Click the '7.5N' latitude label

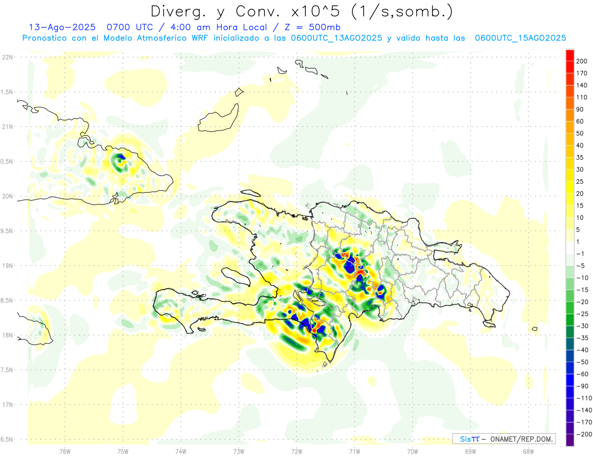(7, 370)
